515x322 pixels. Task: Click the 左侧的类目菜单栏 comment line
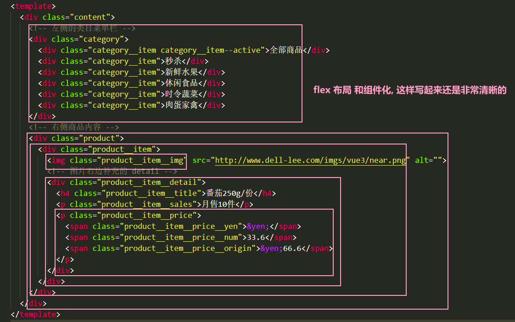click(82, 28)
